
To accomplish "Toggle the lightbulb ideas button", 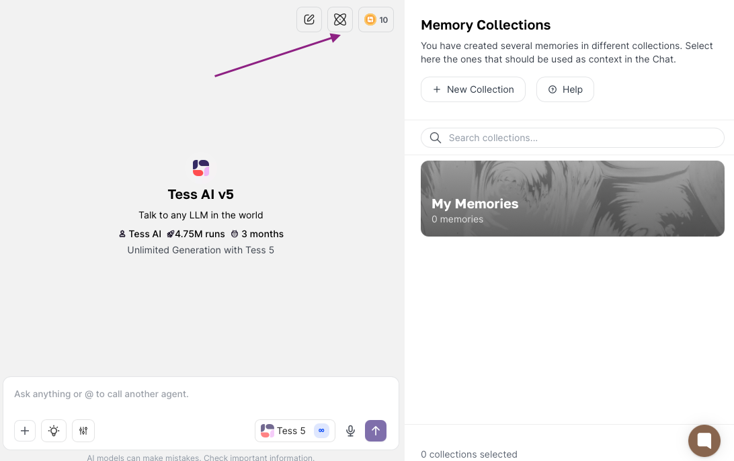I will click(x=54, y=431).
